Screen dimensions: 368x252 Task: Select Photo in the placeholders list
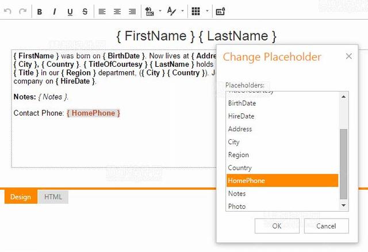[282, 206]
